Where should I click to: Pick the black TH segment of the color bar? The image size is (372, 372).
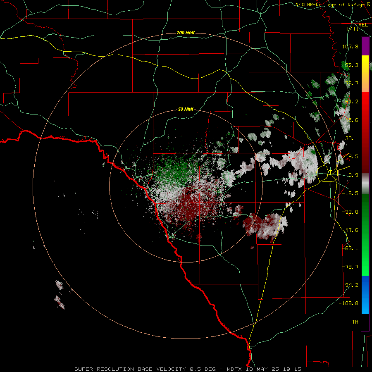coord(365,322)
